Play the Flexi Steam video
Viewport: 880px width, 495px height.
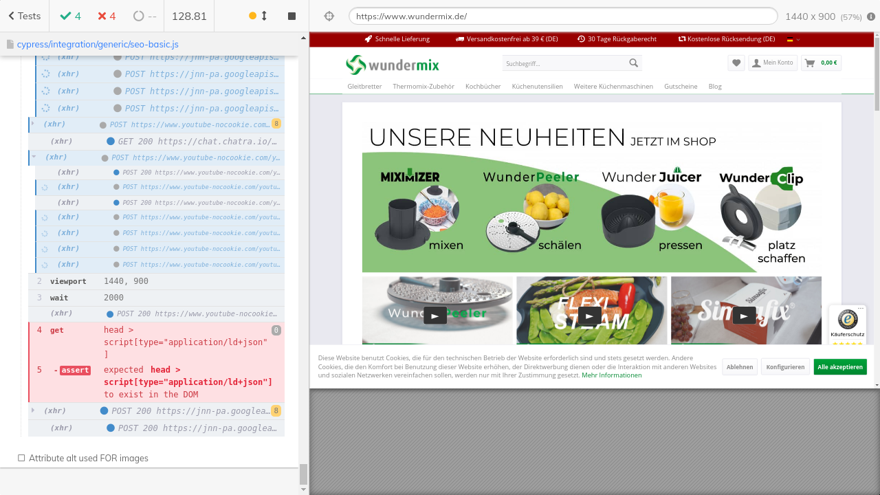click(x=589, y=315)
